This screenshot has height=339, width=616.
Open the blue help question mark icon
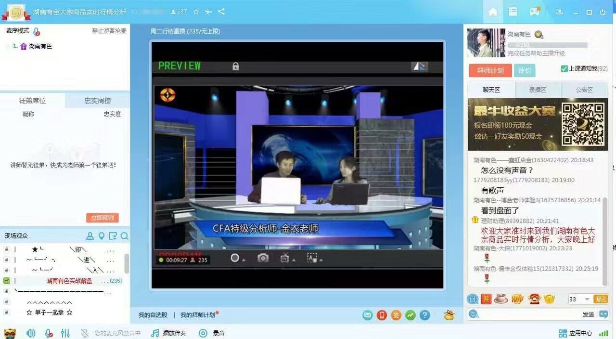click(424, 315)
